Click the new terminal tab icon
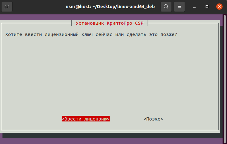This screenshot has height=144, width=227. tap(7, 7)
